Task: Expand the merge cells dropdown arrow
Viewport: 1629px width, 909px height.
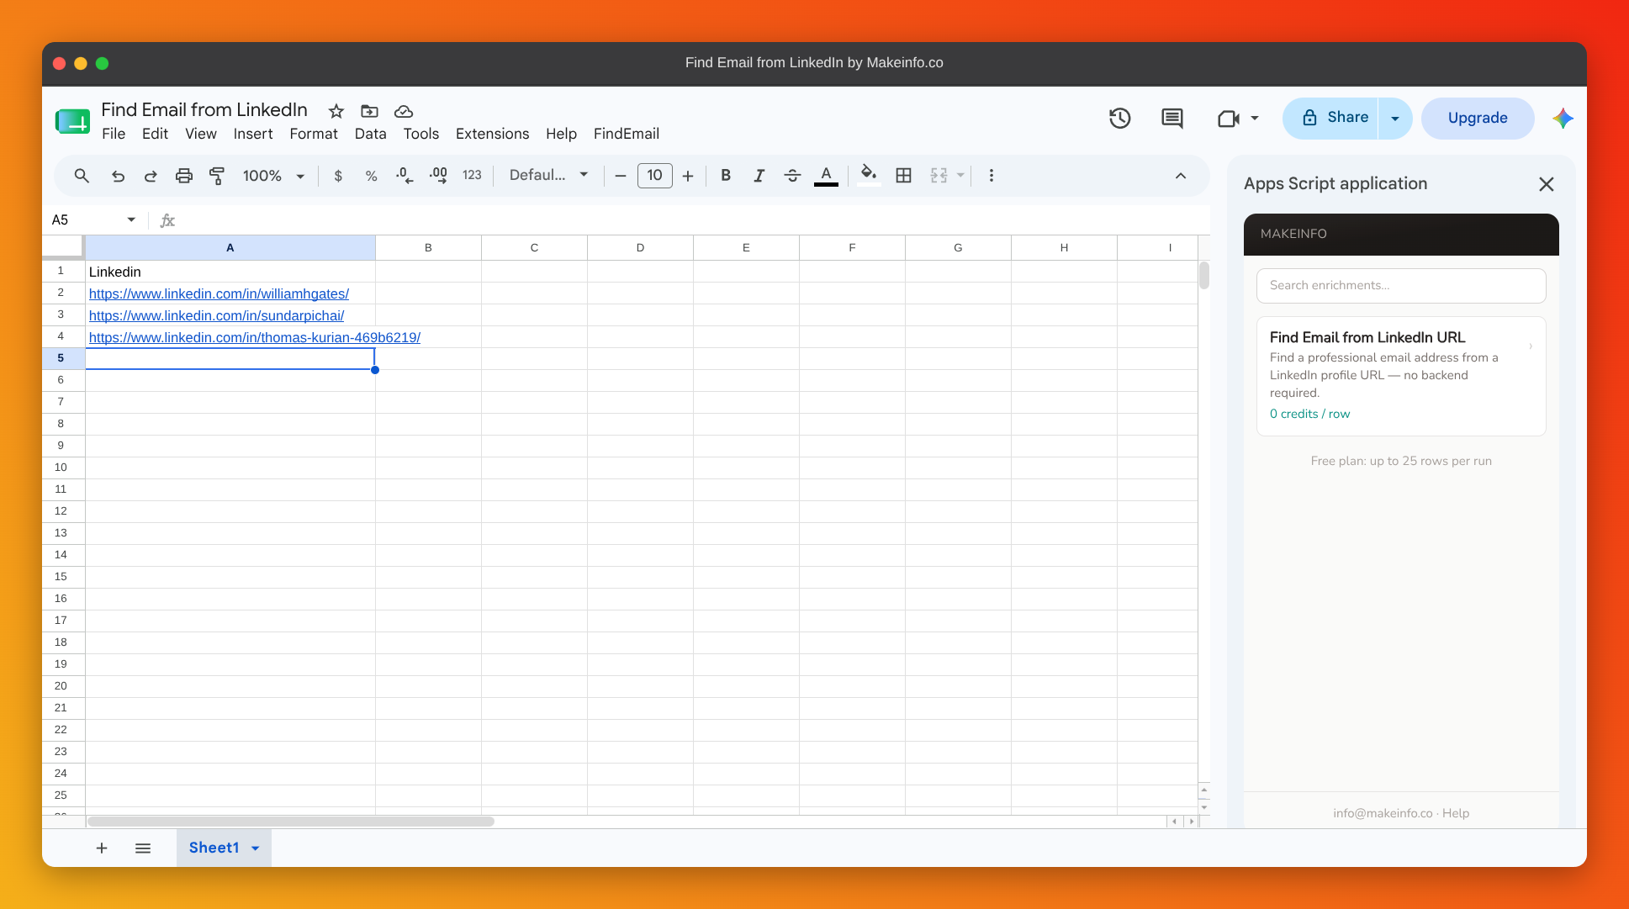Action: 960,176
